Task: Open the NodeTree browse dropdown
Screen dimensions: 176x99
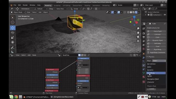Action: click(x=60, y=55)
